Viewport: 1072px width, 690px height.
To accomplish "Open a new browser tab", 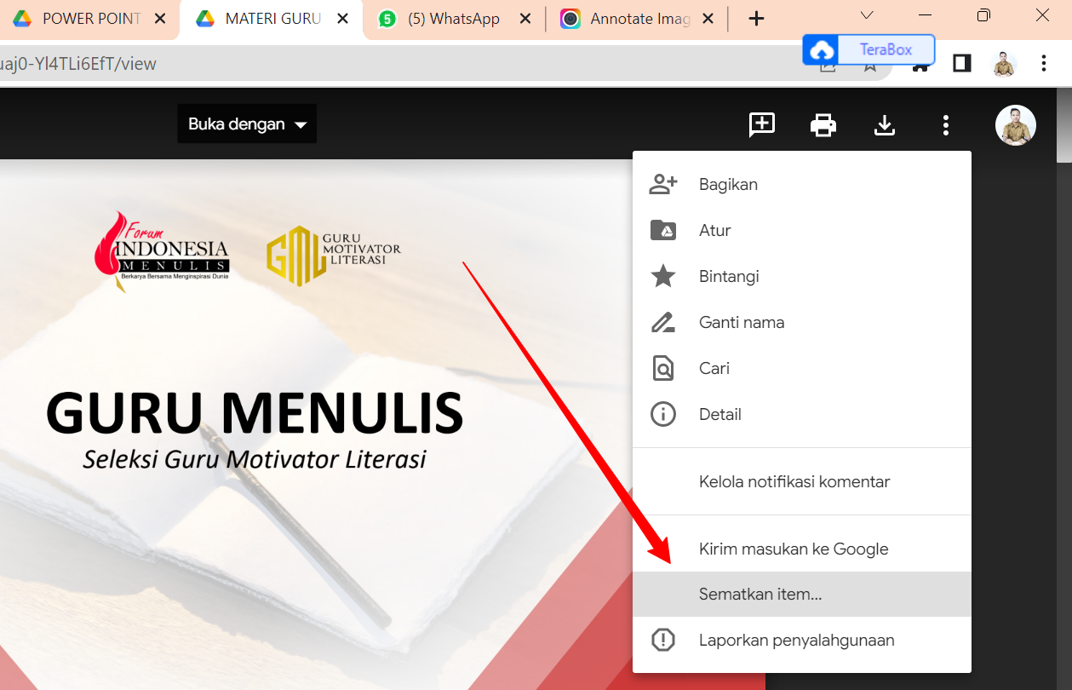I will (x=756, y=19).
